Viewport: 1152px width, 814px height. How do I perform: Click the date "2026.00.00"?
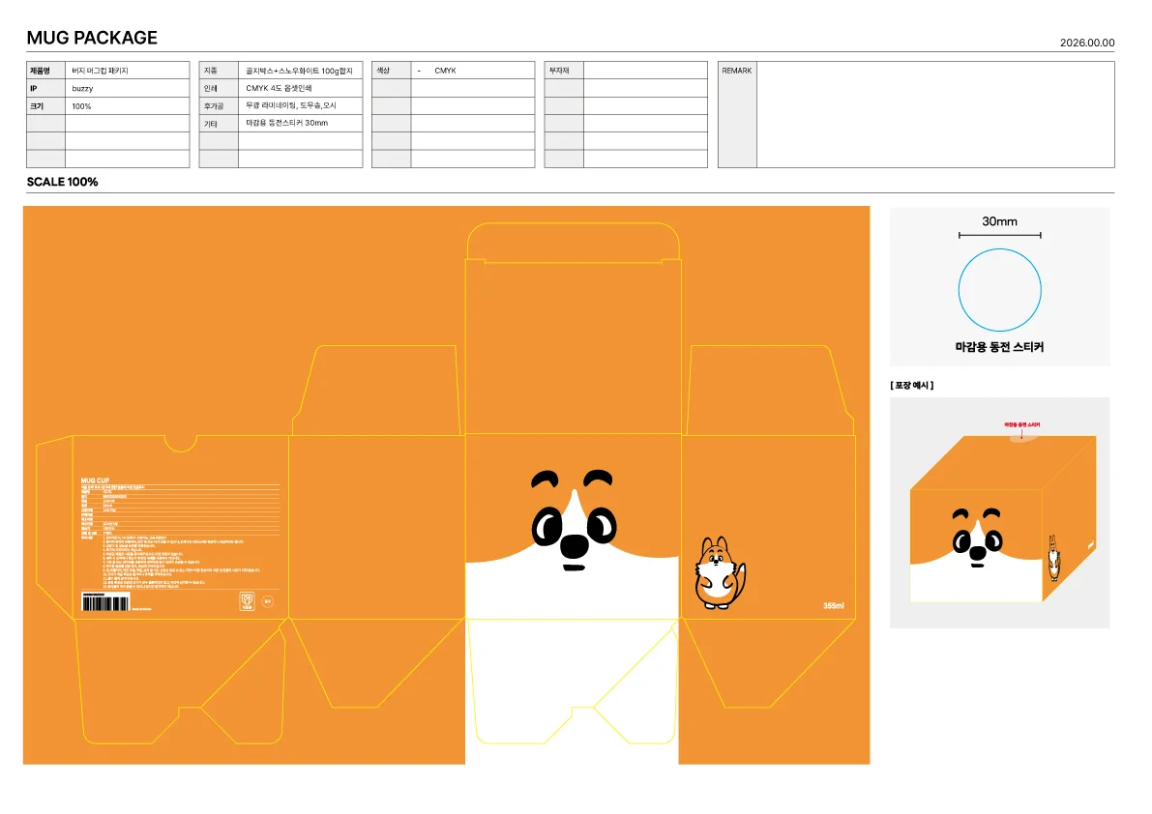pos(1086,43)
